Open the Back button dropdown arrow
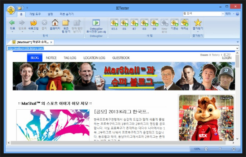Screen dimensions: 246x157 click(x=12, y=32)
